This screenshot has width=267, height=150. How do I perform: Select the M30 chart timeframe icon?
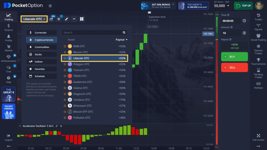point(51,19)
